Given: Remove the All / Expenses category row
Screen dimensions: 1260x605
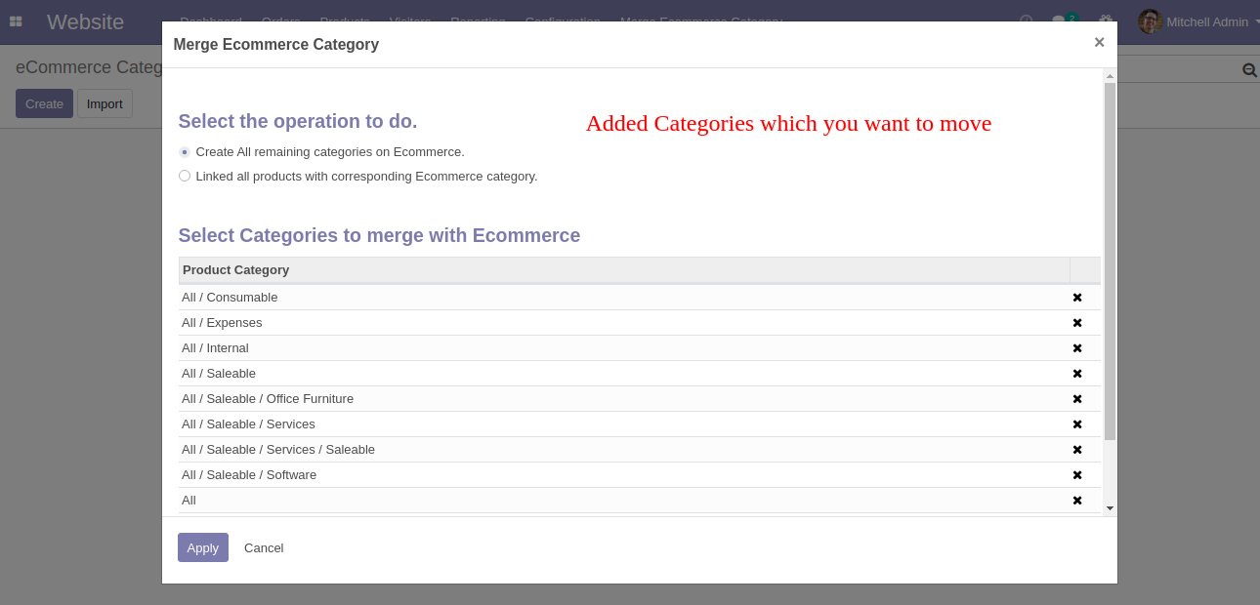Looking at the screenshot, I should pos(1077,323).
